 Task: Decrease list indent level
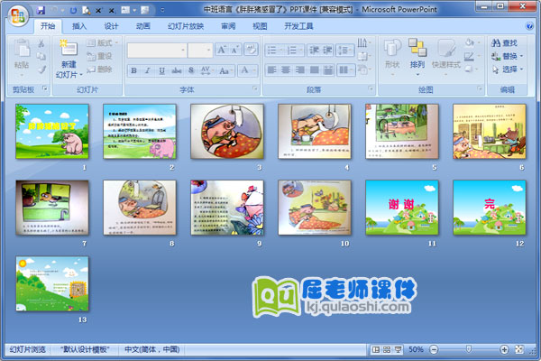[314, 51]
